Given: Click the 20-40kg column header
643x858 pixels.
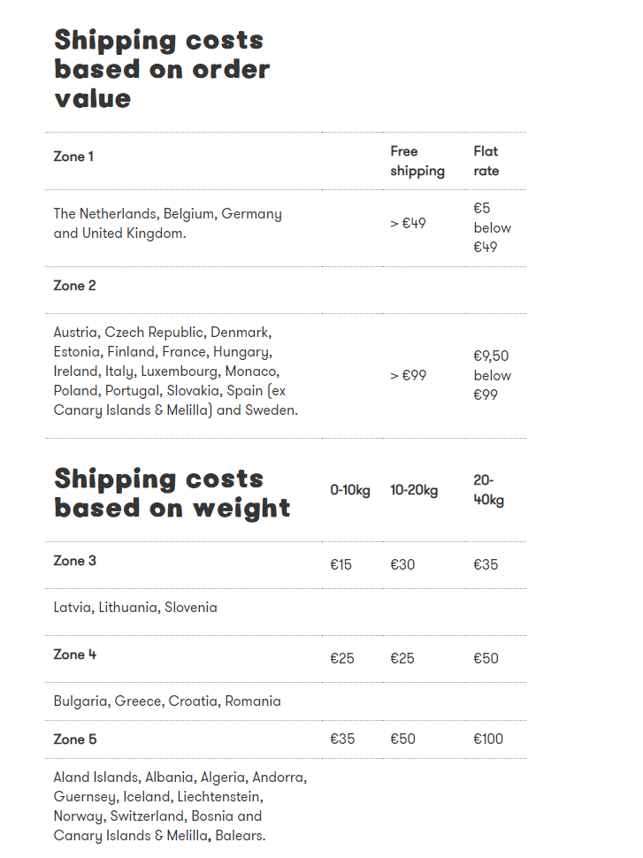Looking at the screenshot, I should point(488,490).
